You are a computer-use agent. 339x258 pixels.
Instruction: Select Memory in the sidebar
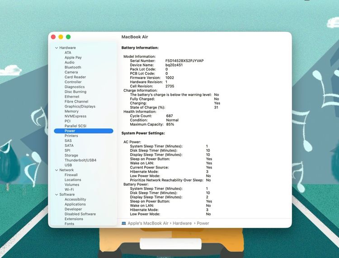pos(71,111)
